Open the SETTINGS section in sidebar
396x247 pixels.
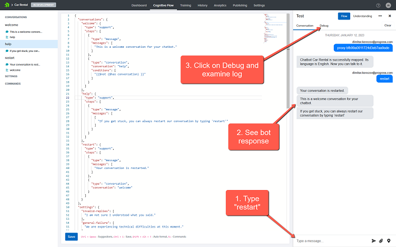pyautogui.click(x=11, y=76)
